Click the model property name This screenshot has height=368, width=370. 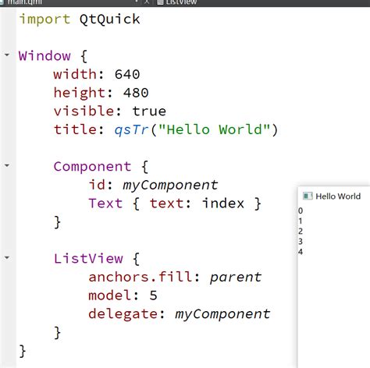coord(110,295)
